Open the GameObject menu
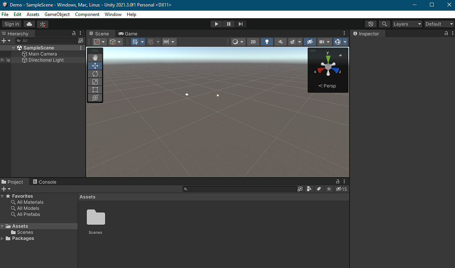Image resolution: width=455 pixels, height=268 pixels. pyautogui.click(x=57, y=14)
